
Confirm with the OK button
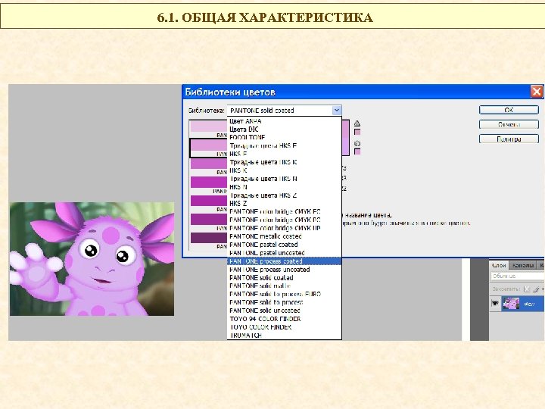509,110
